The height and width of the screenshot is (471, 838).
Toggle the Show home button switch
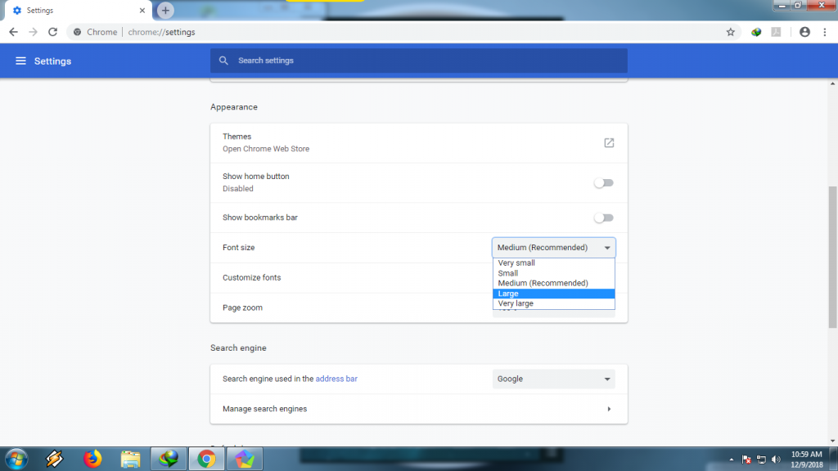tap(604, 183)
